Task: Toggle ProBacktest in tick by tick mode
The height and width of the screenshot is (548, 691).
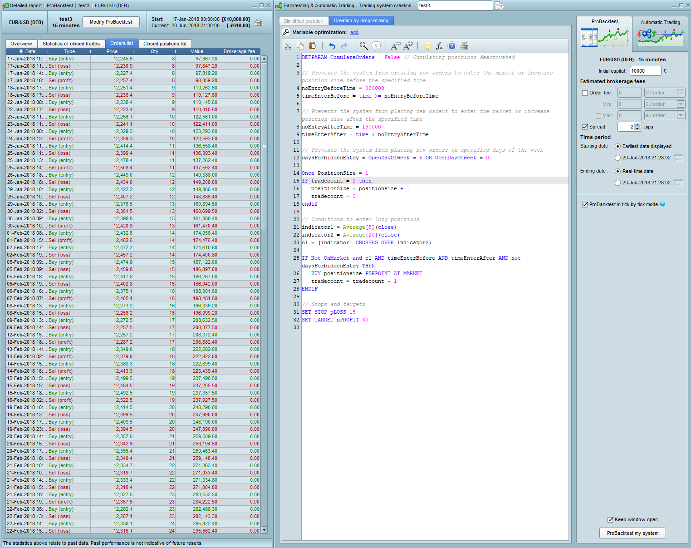Action: [585, 205]
